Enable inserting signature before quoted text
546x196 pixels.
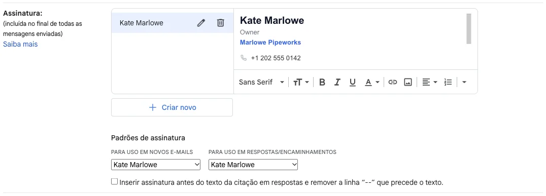[114, 182]
